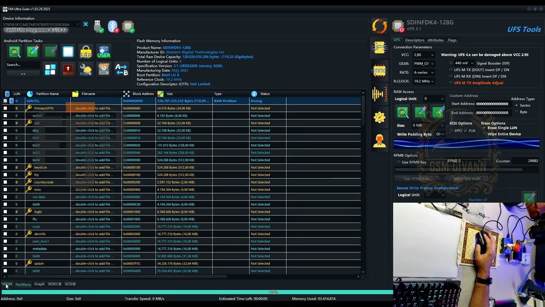Click the GPT disk settings icon

click(104, 70)
